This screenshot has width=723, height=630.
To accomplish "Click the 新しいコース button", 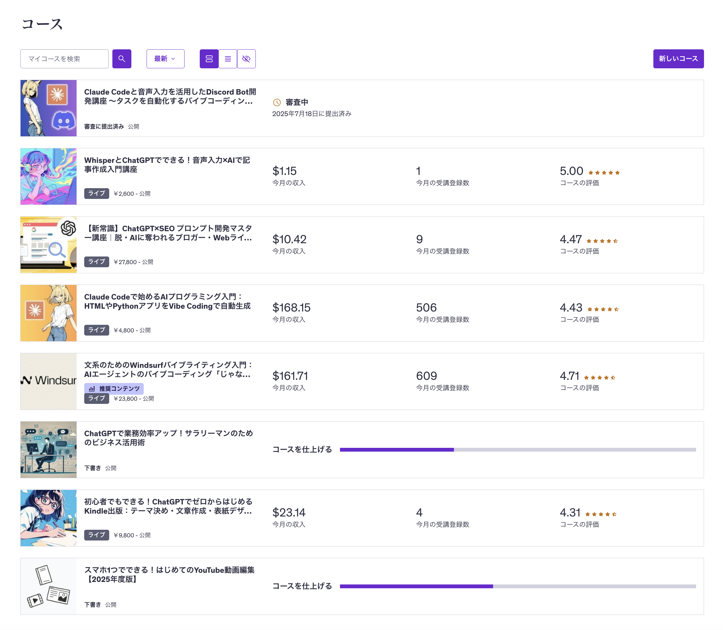I will pos(678,59).
